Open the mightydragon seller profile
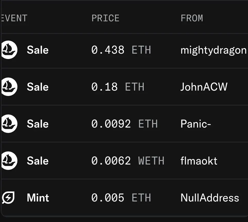Viewport: 248px width, 222px height. [x=213, y=50]
